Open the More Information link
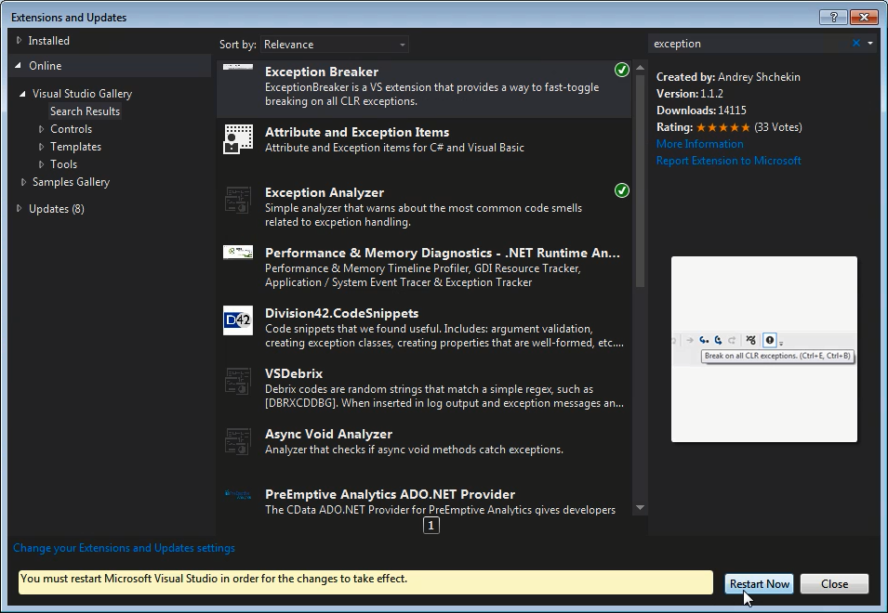The image size is (888, 613). click(x=700, y=144)
